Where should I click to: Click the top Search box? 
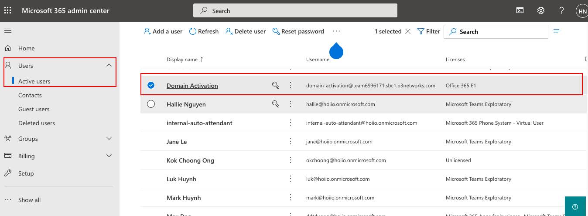295,10
